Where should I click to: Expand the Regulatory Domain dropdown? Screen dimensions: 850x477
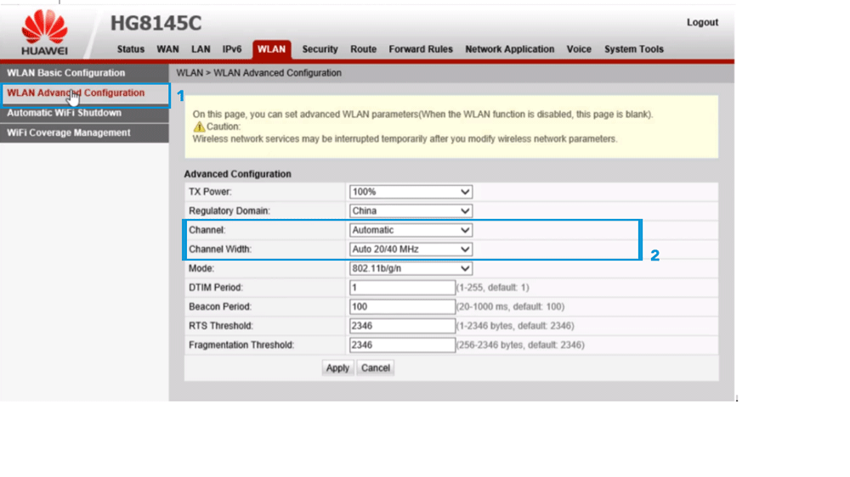pyautogui.click(x=411, y=210)
